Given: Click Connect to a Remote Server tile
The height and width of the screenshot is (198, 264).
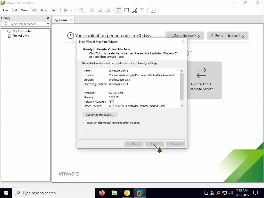Looking at the screenshot, I should (204, 80).
